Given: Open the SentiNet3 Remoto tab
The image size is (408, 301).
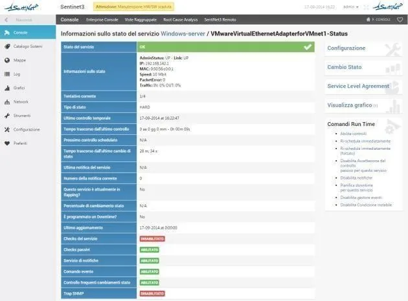Looking at the screenshot, I should tap(220, 20).
